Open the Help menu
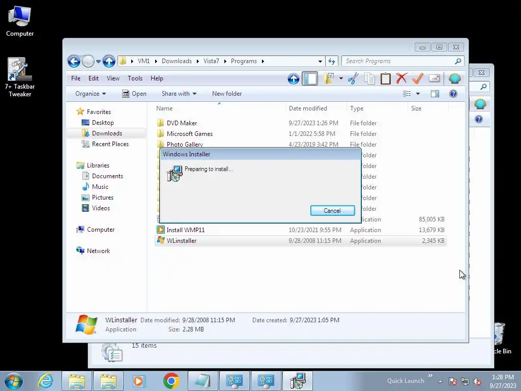 click(157, 78)
